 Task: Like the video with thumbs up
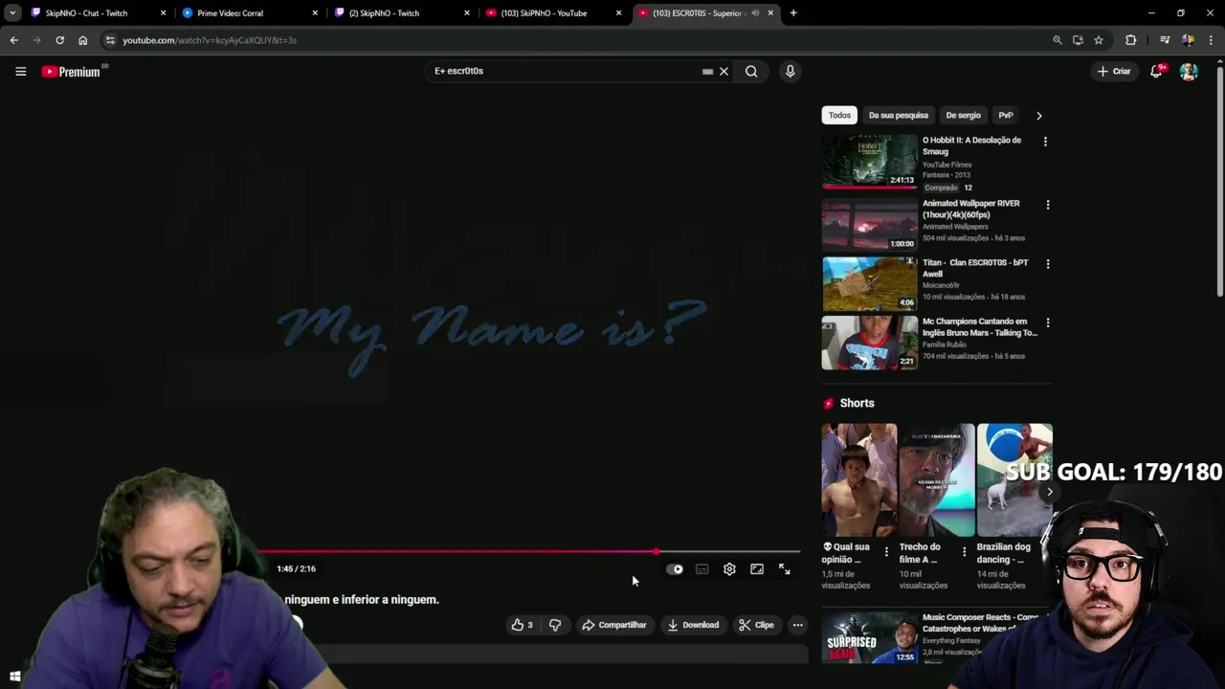pyautogui.click(x=522, y=625)
